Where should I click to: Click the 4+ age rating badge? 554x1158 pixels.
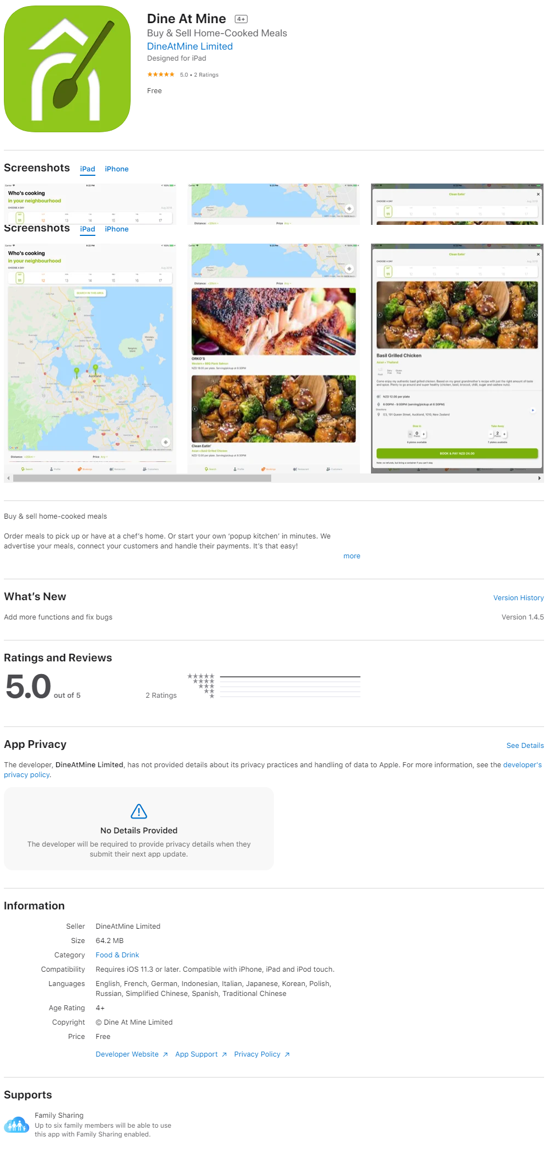point(241,19)
